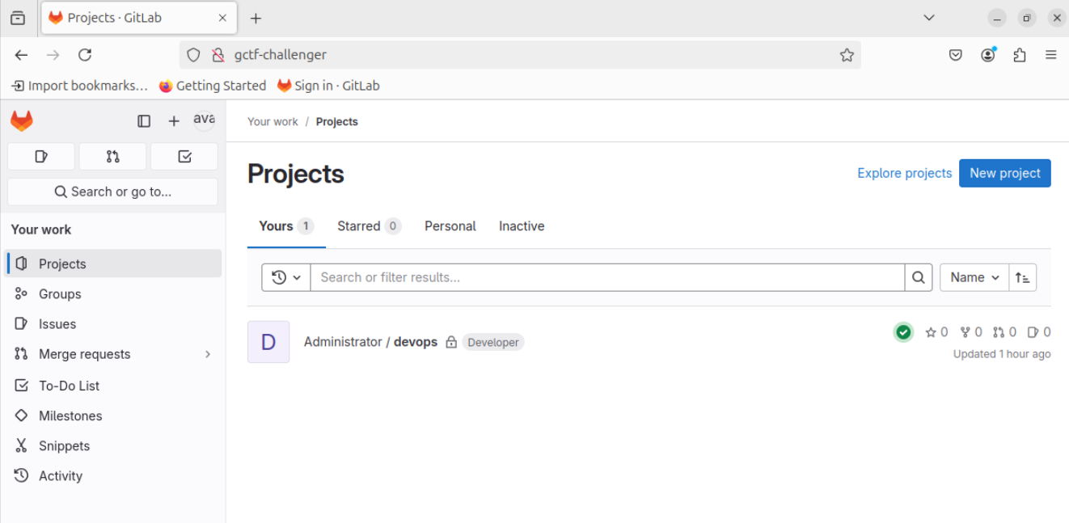1069x523 pixels.
Task: Click the Projects breadcrumb text
Action: point(336,121)
